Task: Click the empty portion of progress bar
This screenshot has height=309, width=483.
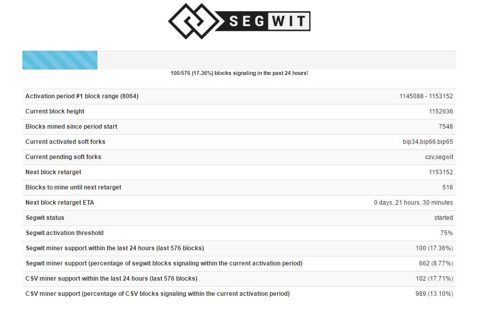Action: [x=277, y=60]
